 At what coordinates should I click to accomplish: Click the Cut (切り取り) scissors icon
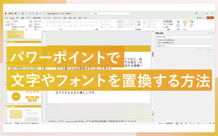coord(12,21)
